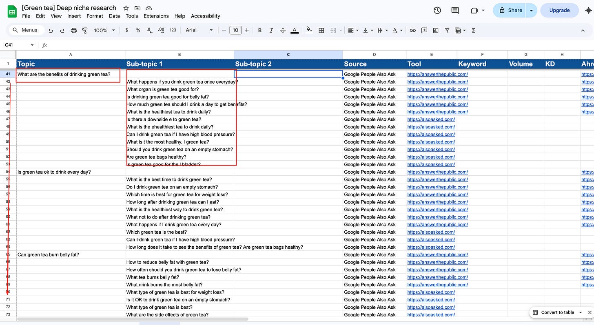
Task: Increase font size with plus button
Action: click(x=247, y=30)
